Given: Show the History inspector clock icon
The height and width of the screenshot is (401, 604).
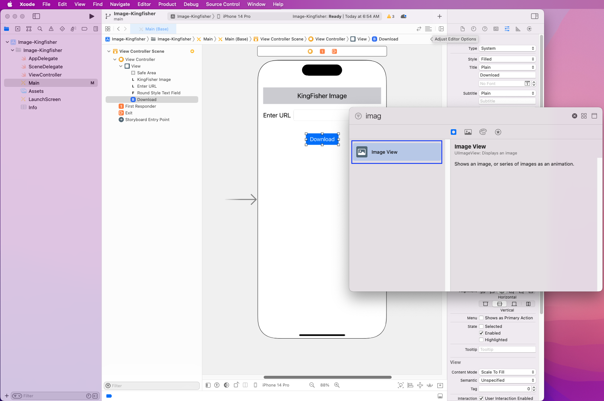Looking at the screenshot, I should point(473,29).
